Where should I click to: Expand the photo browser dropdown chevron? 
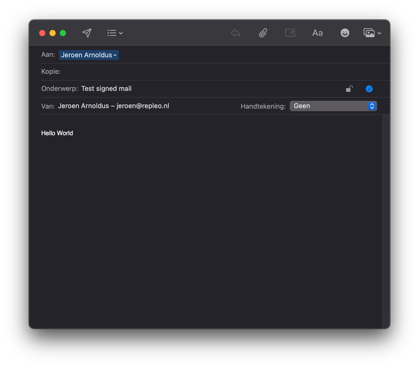[x=379, y=33]
